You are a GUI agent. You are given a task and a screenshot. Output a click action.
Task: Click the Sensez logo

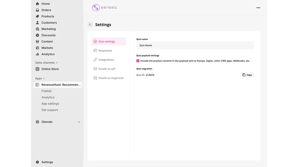coord(104,7)
